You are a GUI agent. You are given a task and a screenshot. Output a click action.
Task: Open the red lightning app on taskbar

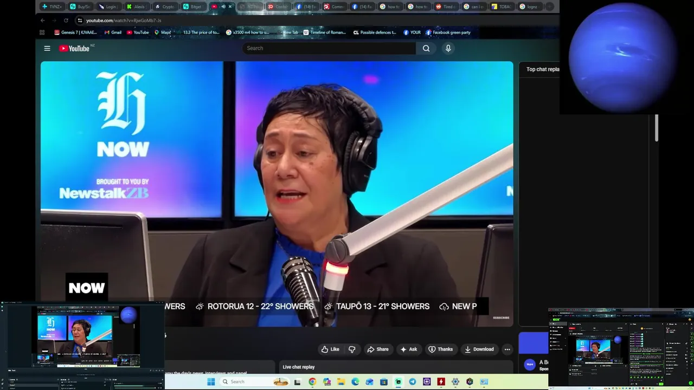(x=441, y=382)
